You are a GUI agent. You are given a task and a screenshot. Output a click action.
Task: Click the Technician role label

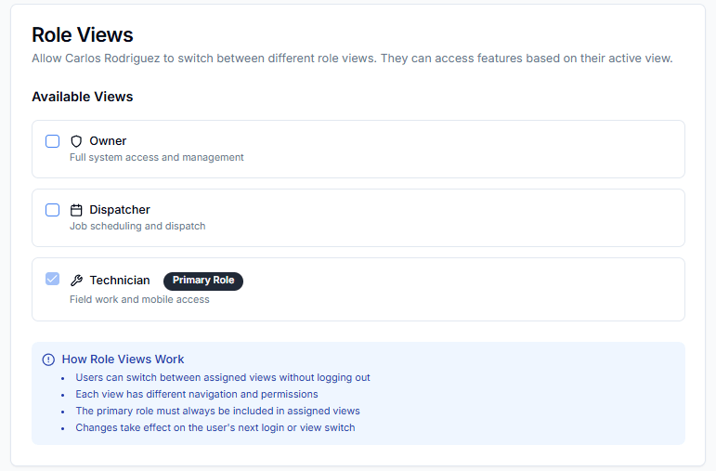119,281
